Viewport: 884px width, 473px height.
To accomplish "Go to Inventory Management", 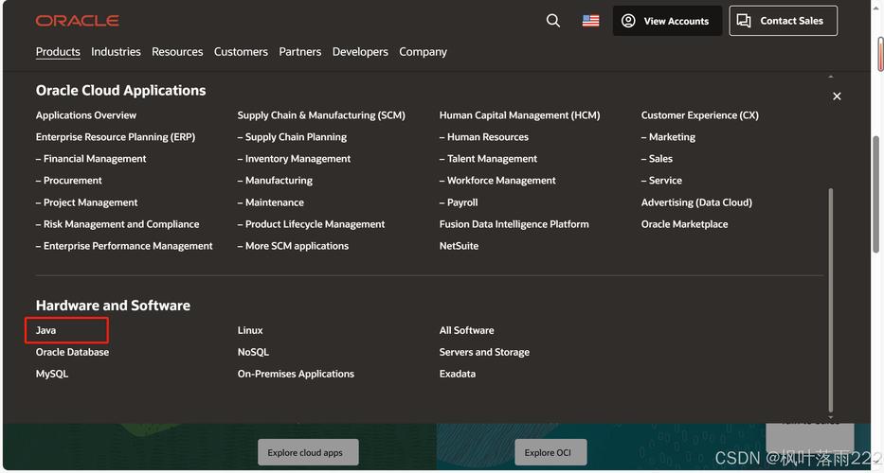I will (294, 159).
